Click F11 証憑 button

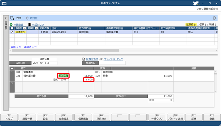(194, 117)
